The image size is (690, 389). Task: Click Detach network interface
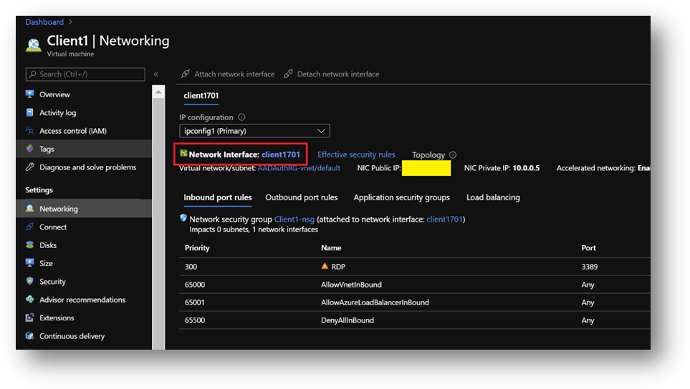[332, 74]
